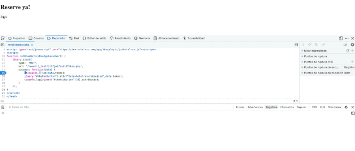Click the column breakpoint marker before log
The width and height of the screenshot is (355, 151).
(40, 73)
